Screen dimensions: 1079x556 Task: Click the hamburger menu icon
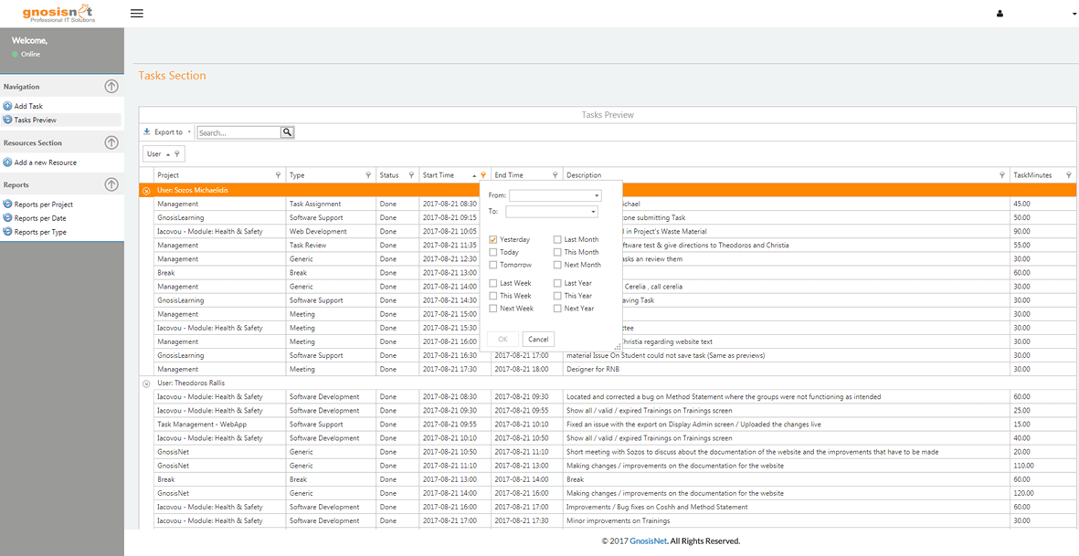[137, 14]
